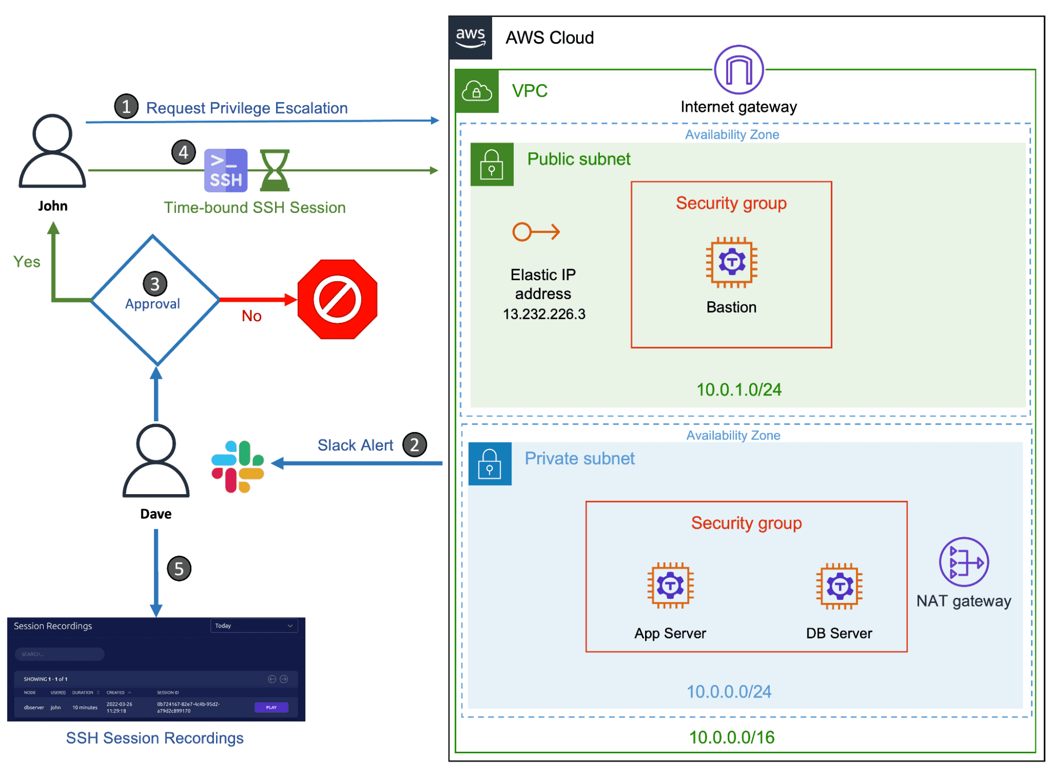Click the Approval decision diamond
The width and height of the screenshot is (1051, 767).
tap(156, 300)
